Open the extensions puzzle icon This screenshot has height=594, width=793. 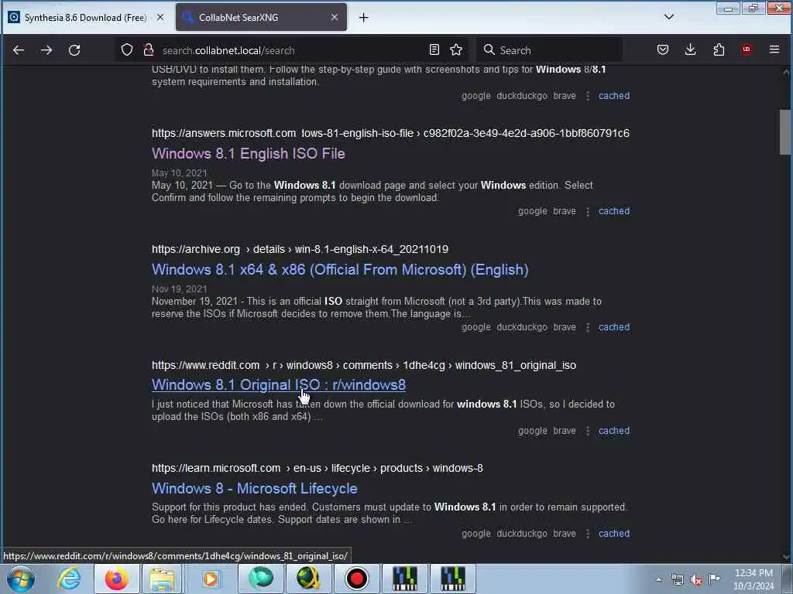(x=719, y=49)
